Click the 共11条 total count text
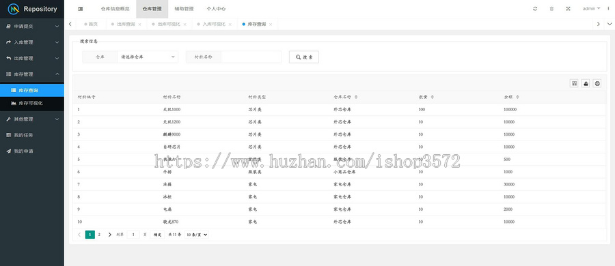The height and width of the screenshot is (266, 615). click(x=174, y=235)
